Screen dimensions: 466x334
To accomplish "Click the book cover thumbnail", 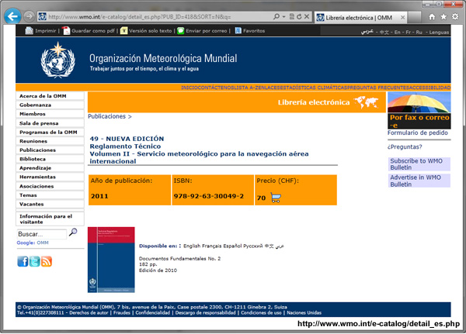I will (111, 260).
